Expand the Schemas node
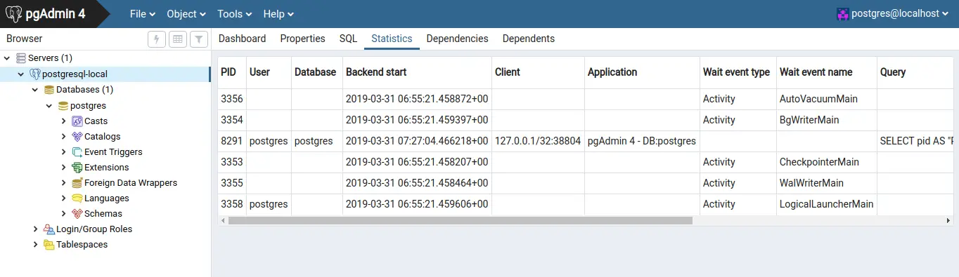Screen dimensions: 959x277 [x=63, y=214]
